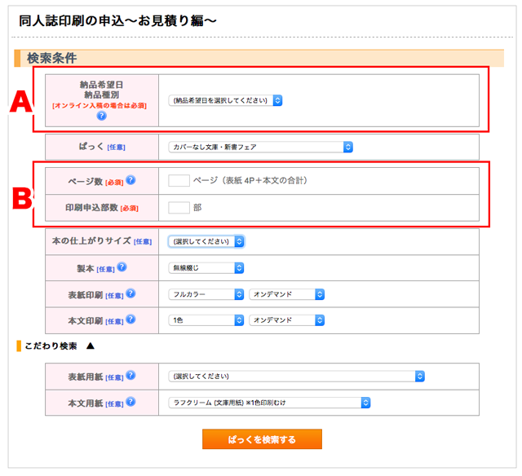The height and width of the screenshot is (476, 522).
Task: Collapse the こだわり検索 section triangle
Action: coord(91,346)
